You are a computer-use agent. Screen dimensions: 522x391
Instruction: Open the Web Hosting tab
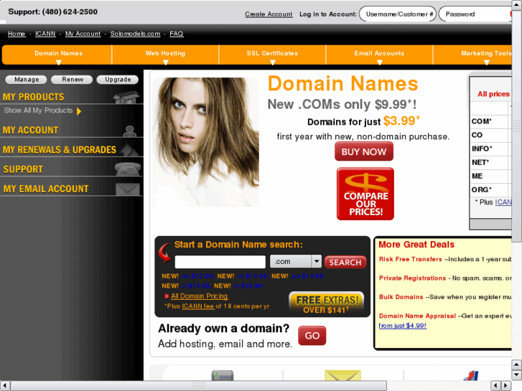click(x=165, y=55)
